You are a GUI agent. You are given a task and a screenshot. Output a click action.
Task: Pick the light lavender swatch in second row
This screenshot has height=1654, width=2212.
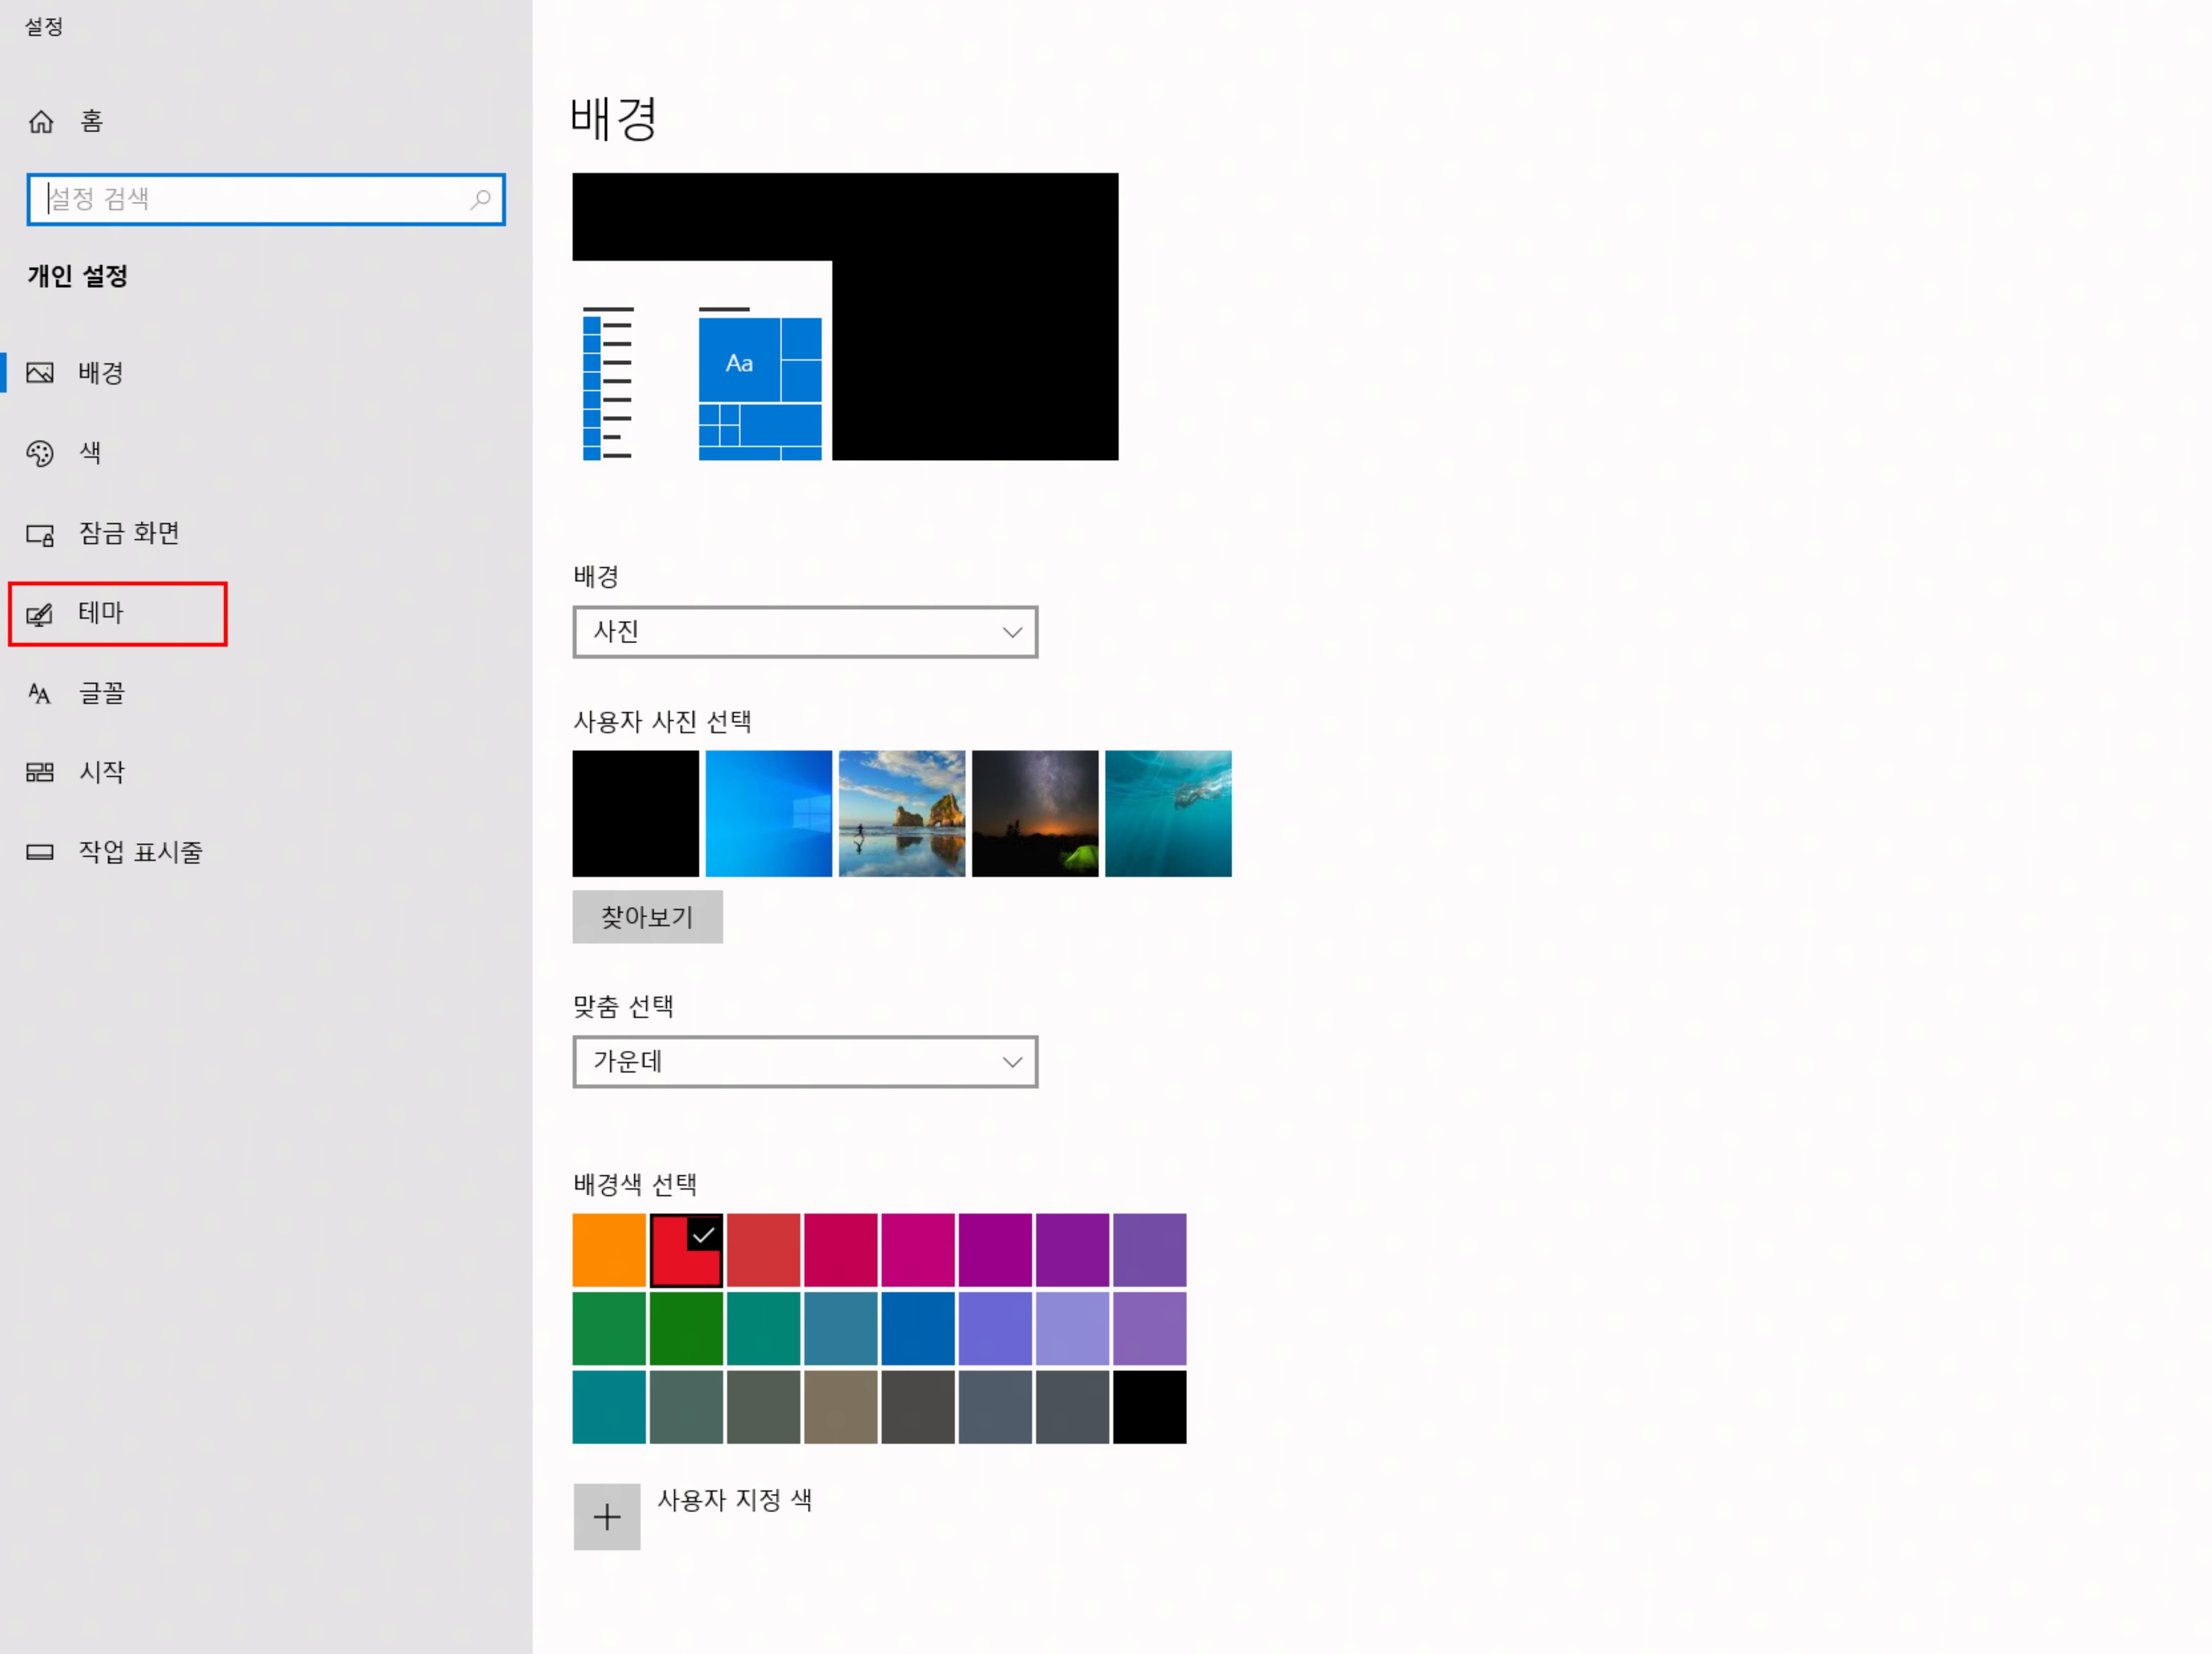(1073, 1328)
